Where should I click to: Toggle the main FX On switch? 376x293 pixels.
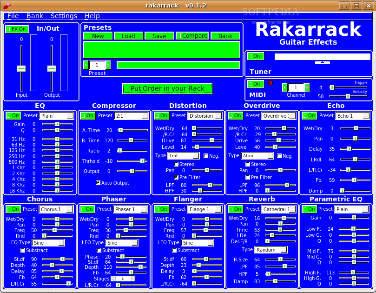coord(17,29)
